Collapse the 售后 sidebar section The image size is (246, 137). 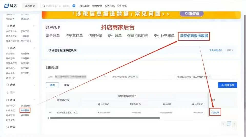tap(34, 26)
